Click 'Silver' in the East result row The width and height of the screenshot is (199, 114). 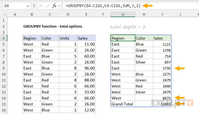(x=144, y=62)
